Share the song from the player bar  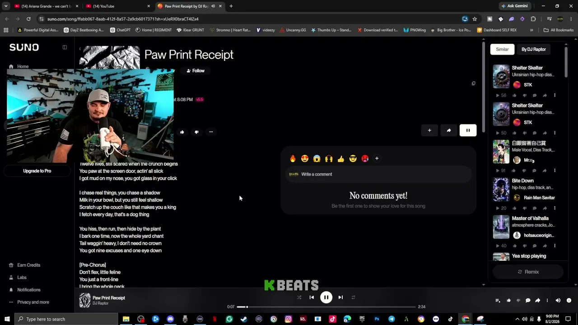[537, 301]
